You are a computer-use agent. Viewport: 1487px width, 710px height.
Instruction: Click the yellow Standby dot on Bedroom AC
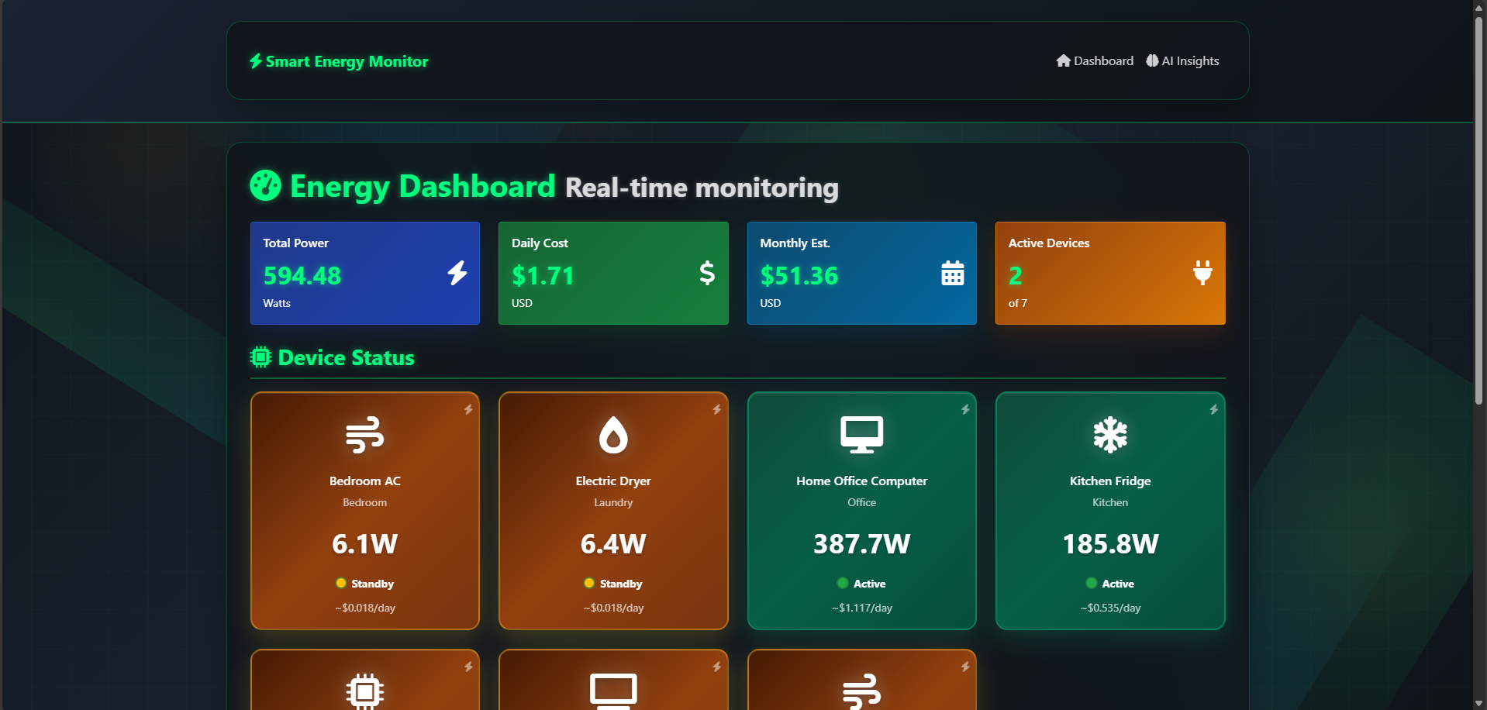[341, 583]
